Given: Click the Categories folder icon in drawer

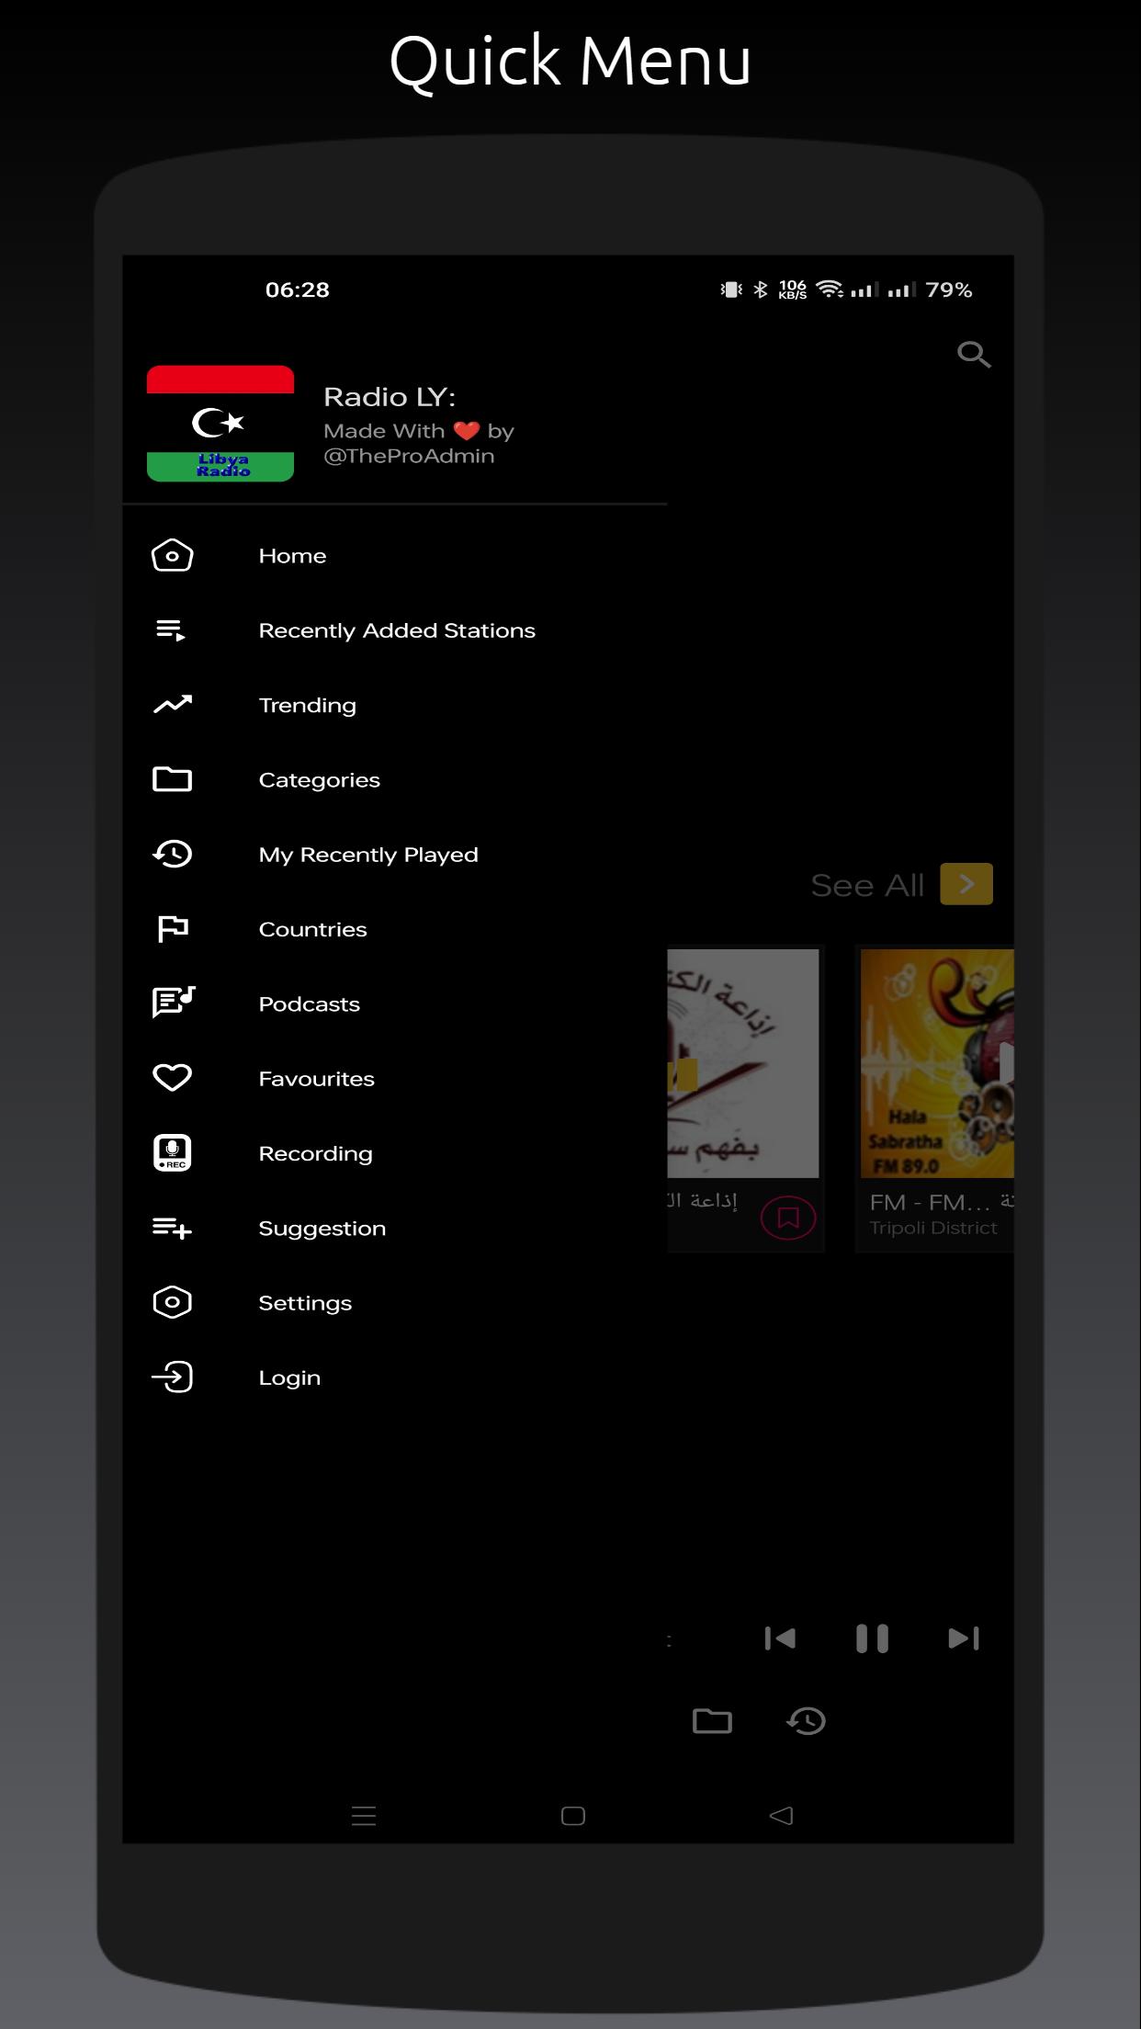Looking at the screenshot, I should click(x=172, y=779).
